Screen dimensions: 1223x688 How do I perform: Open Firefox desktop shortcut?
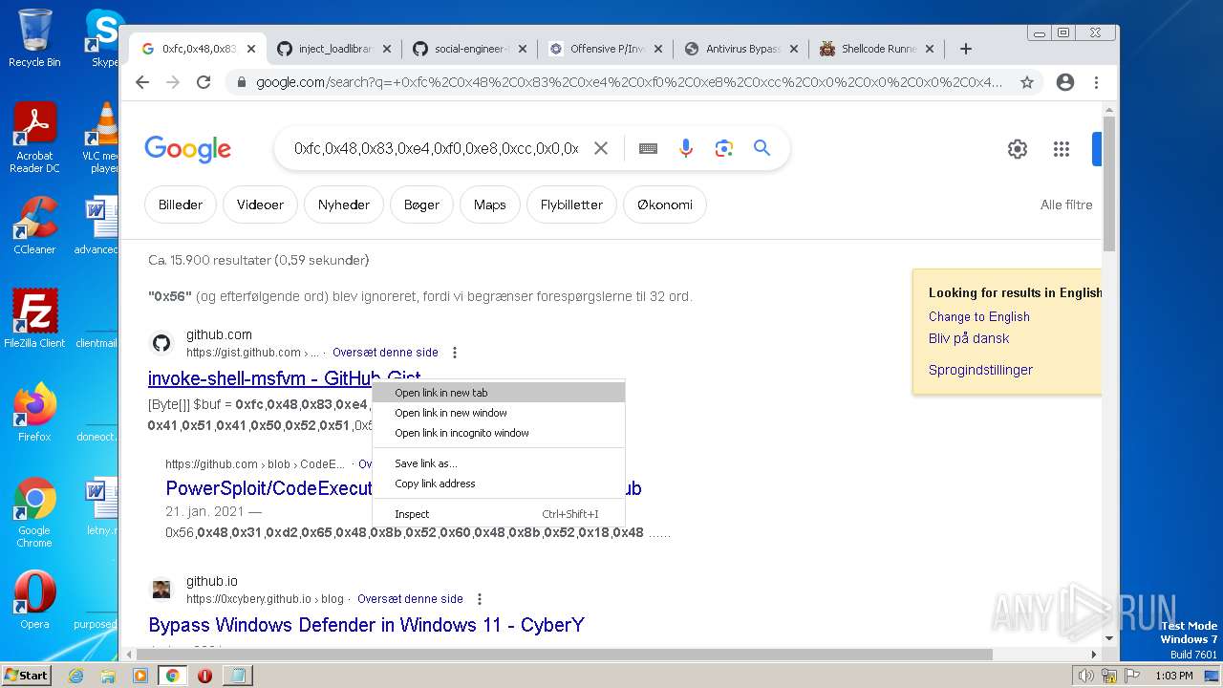[34, 412]
